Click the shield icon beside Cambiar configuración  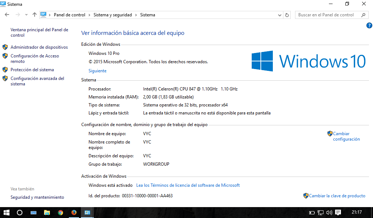click(x=330, y=133)
